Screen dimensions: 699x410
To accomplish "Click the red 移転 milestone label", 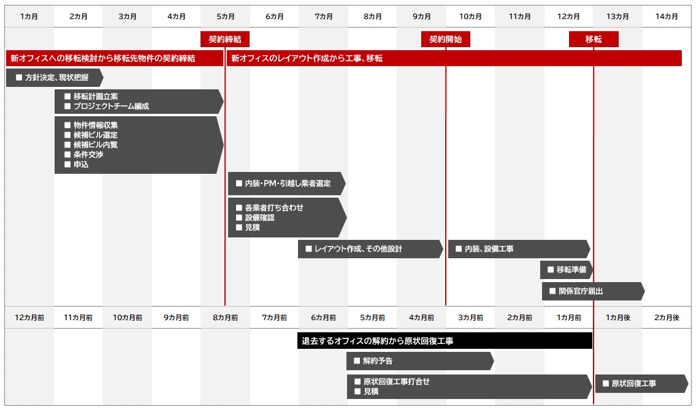I will pyautogui.click(x=594, y=40).
